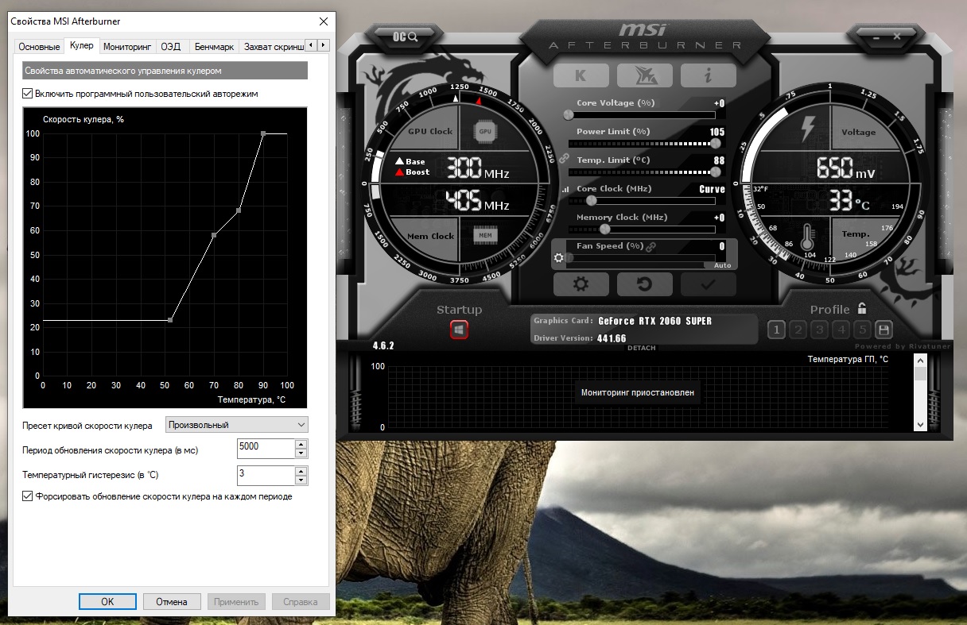The height and width of the screenshot is (625, 967).
Task: Open the curve editor bars icon by Core Clock
Action: tap(565, 190)
